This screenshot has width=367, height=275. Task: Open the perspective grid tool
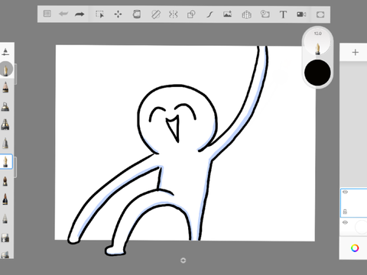[x=246, y=15]
